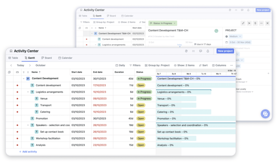Click the timer icon in front header
This screenshot has height=165, width=279.
pyautogui.click(x=186, y=51)
